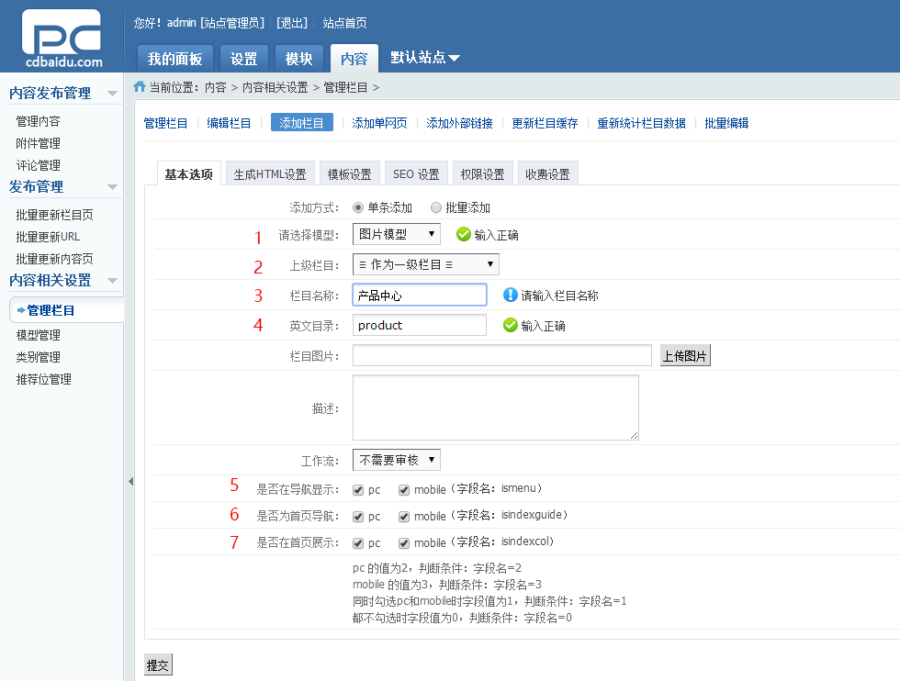
Task: Click the 栏目名称 input field
Action: (x=420, y=295)
